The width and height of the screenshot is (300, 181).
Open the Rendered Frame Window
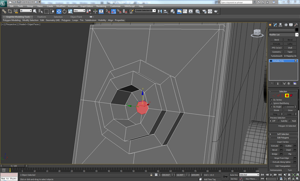tap(210, 11)
